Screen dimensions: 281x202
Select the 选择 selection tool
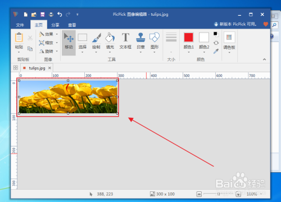(x=83, y=40)
